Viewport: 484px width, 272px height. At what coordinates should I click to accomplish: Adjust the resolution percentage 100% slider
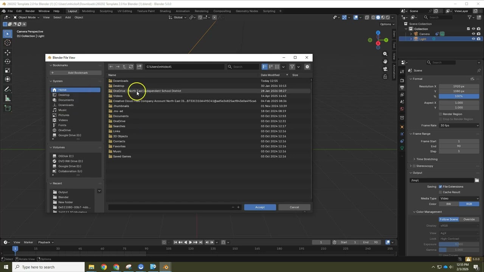pos(459,96)
